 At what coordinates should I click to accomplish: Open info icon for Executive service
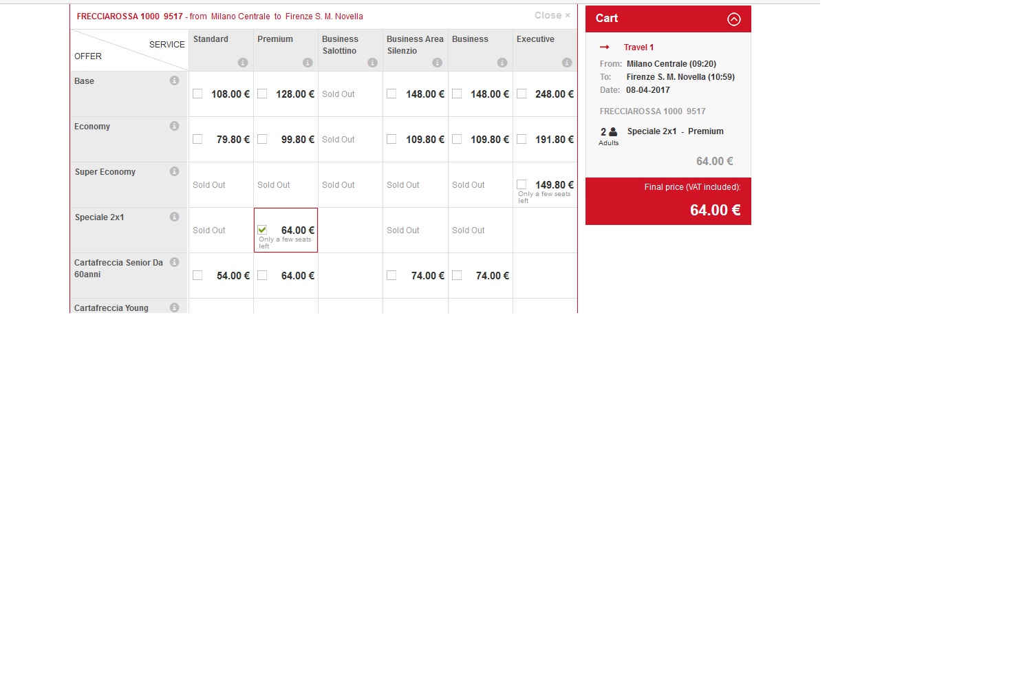(567, 63)
